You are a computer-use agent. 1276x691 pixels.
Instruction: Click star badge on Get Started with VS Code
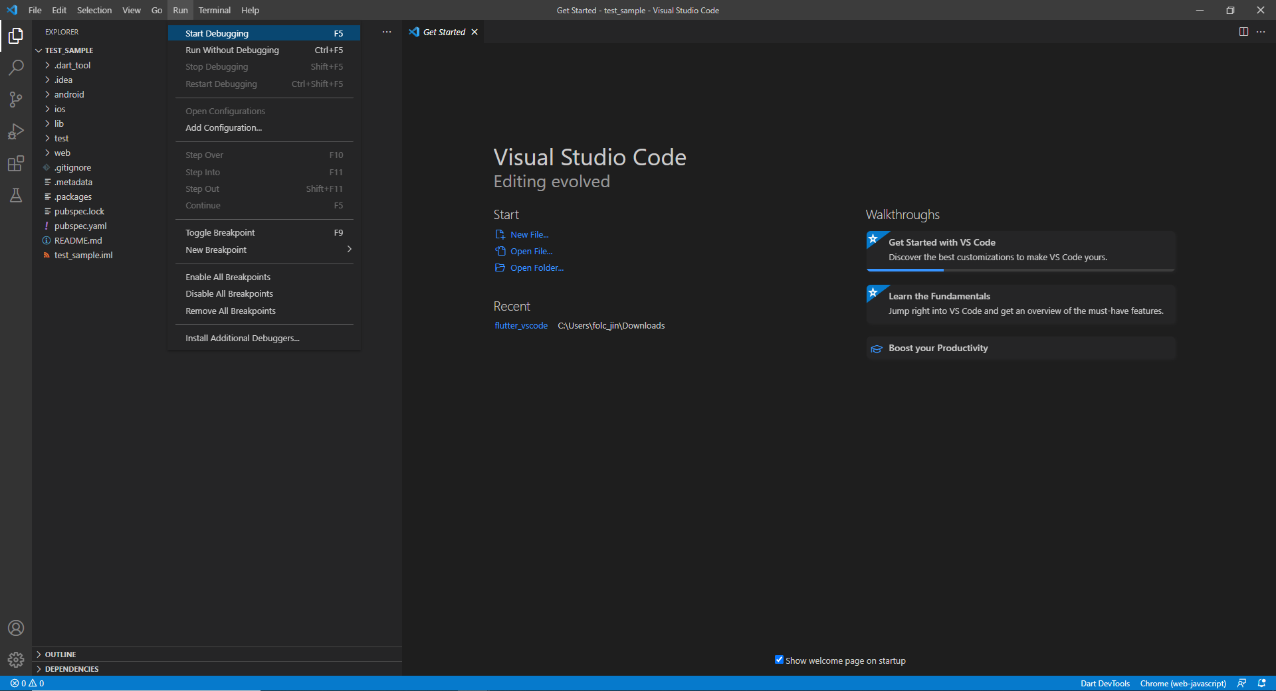(x=873, y=238)
